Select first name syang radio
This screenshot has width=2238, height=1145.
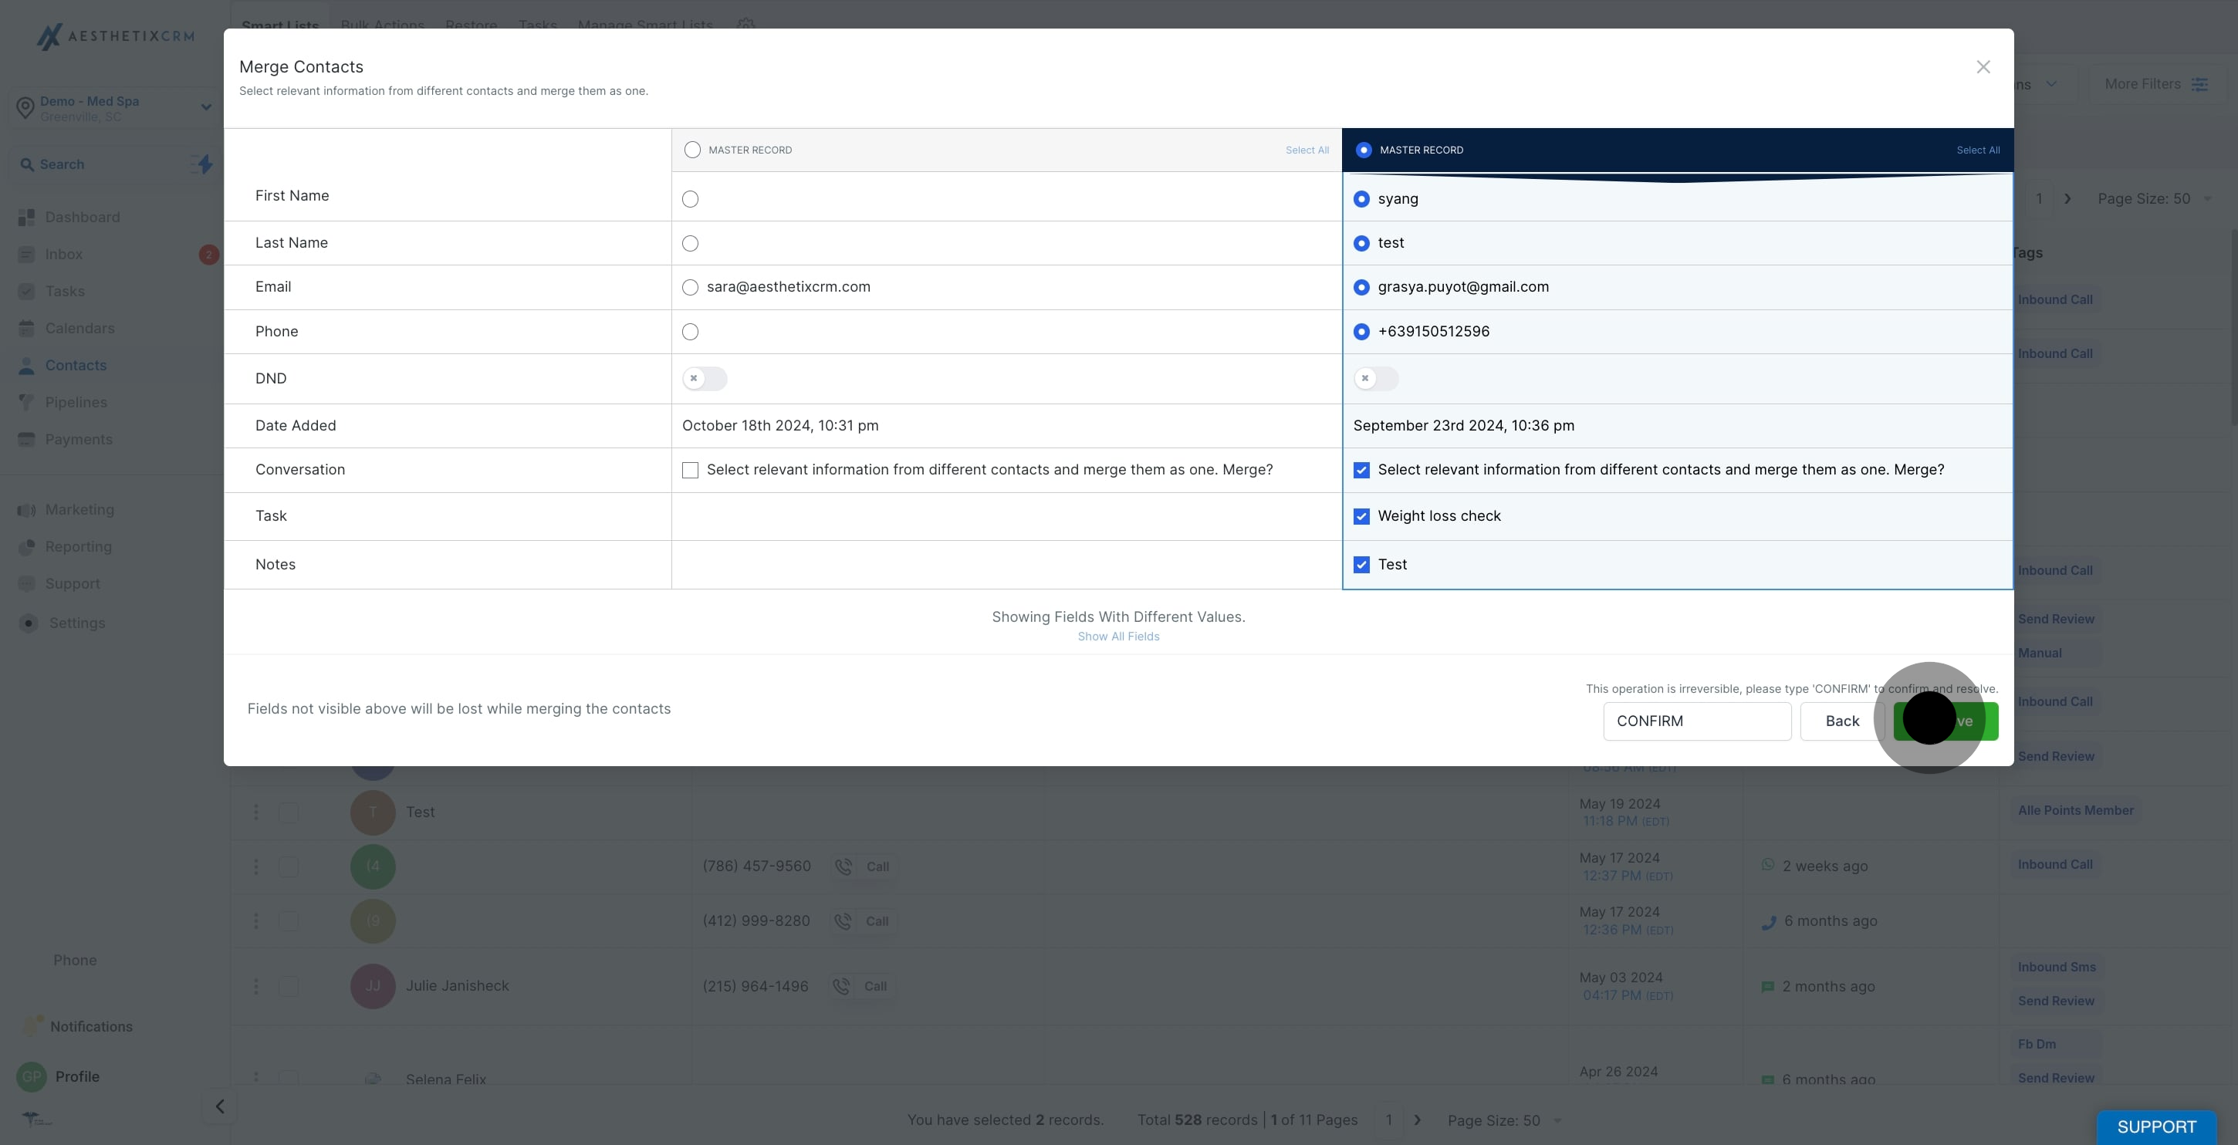(x=1361, y=199)
